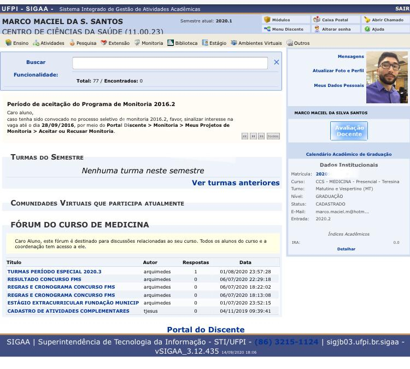Open the Estágio menu
Screen dimensions: 410x369
[218, 43]
